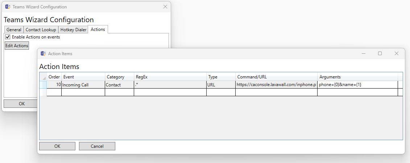This screenshot has height=163, width=410.
Task: Open the Contact category cell
Action: click(x=119, y=85)
